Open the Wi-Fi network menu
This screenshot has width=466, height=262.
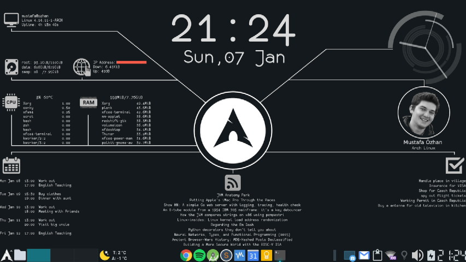coord(391,255)
